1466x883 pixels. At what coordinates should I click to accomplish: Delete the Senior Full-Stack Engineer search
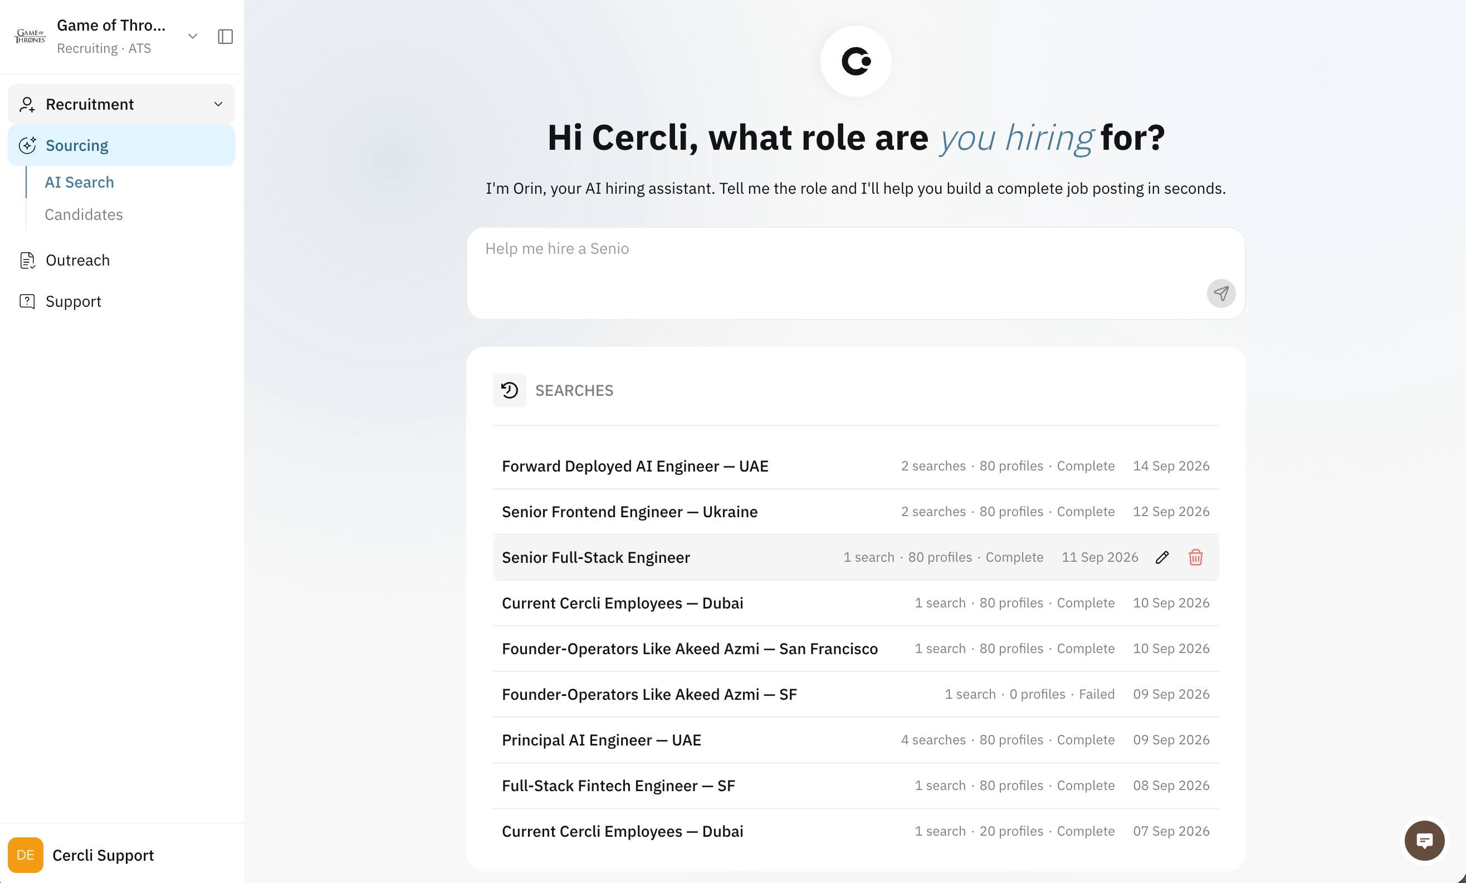pos(1195,557)
